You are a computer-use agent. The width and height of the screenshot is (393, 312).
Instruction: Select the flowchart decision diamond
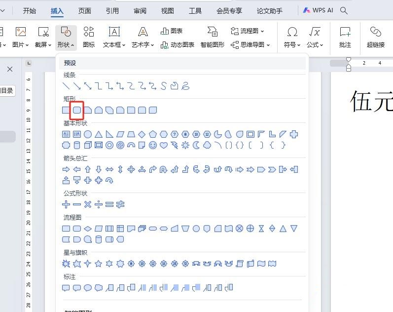(x=88, y=229)
